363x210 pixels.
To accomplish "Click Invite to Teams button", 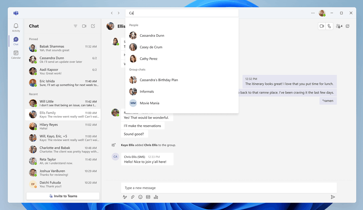I will click(63, 196).
